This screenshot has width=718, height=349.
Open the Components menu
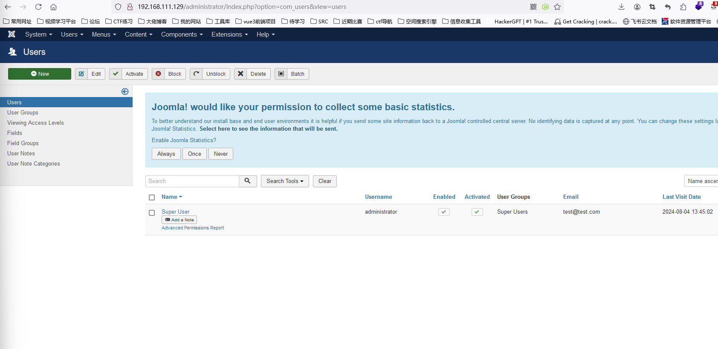[x=182, y=34]
